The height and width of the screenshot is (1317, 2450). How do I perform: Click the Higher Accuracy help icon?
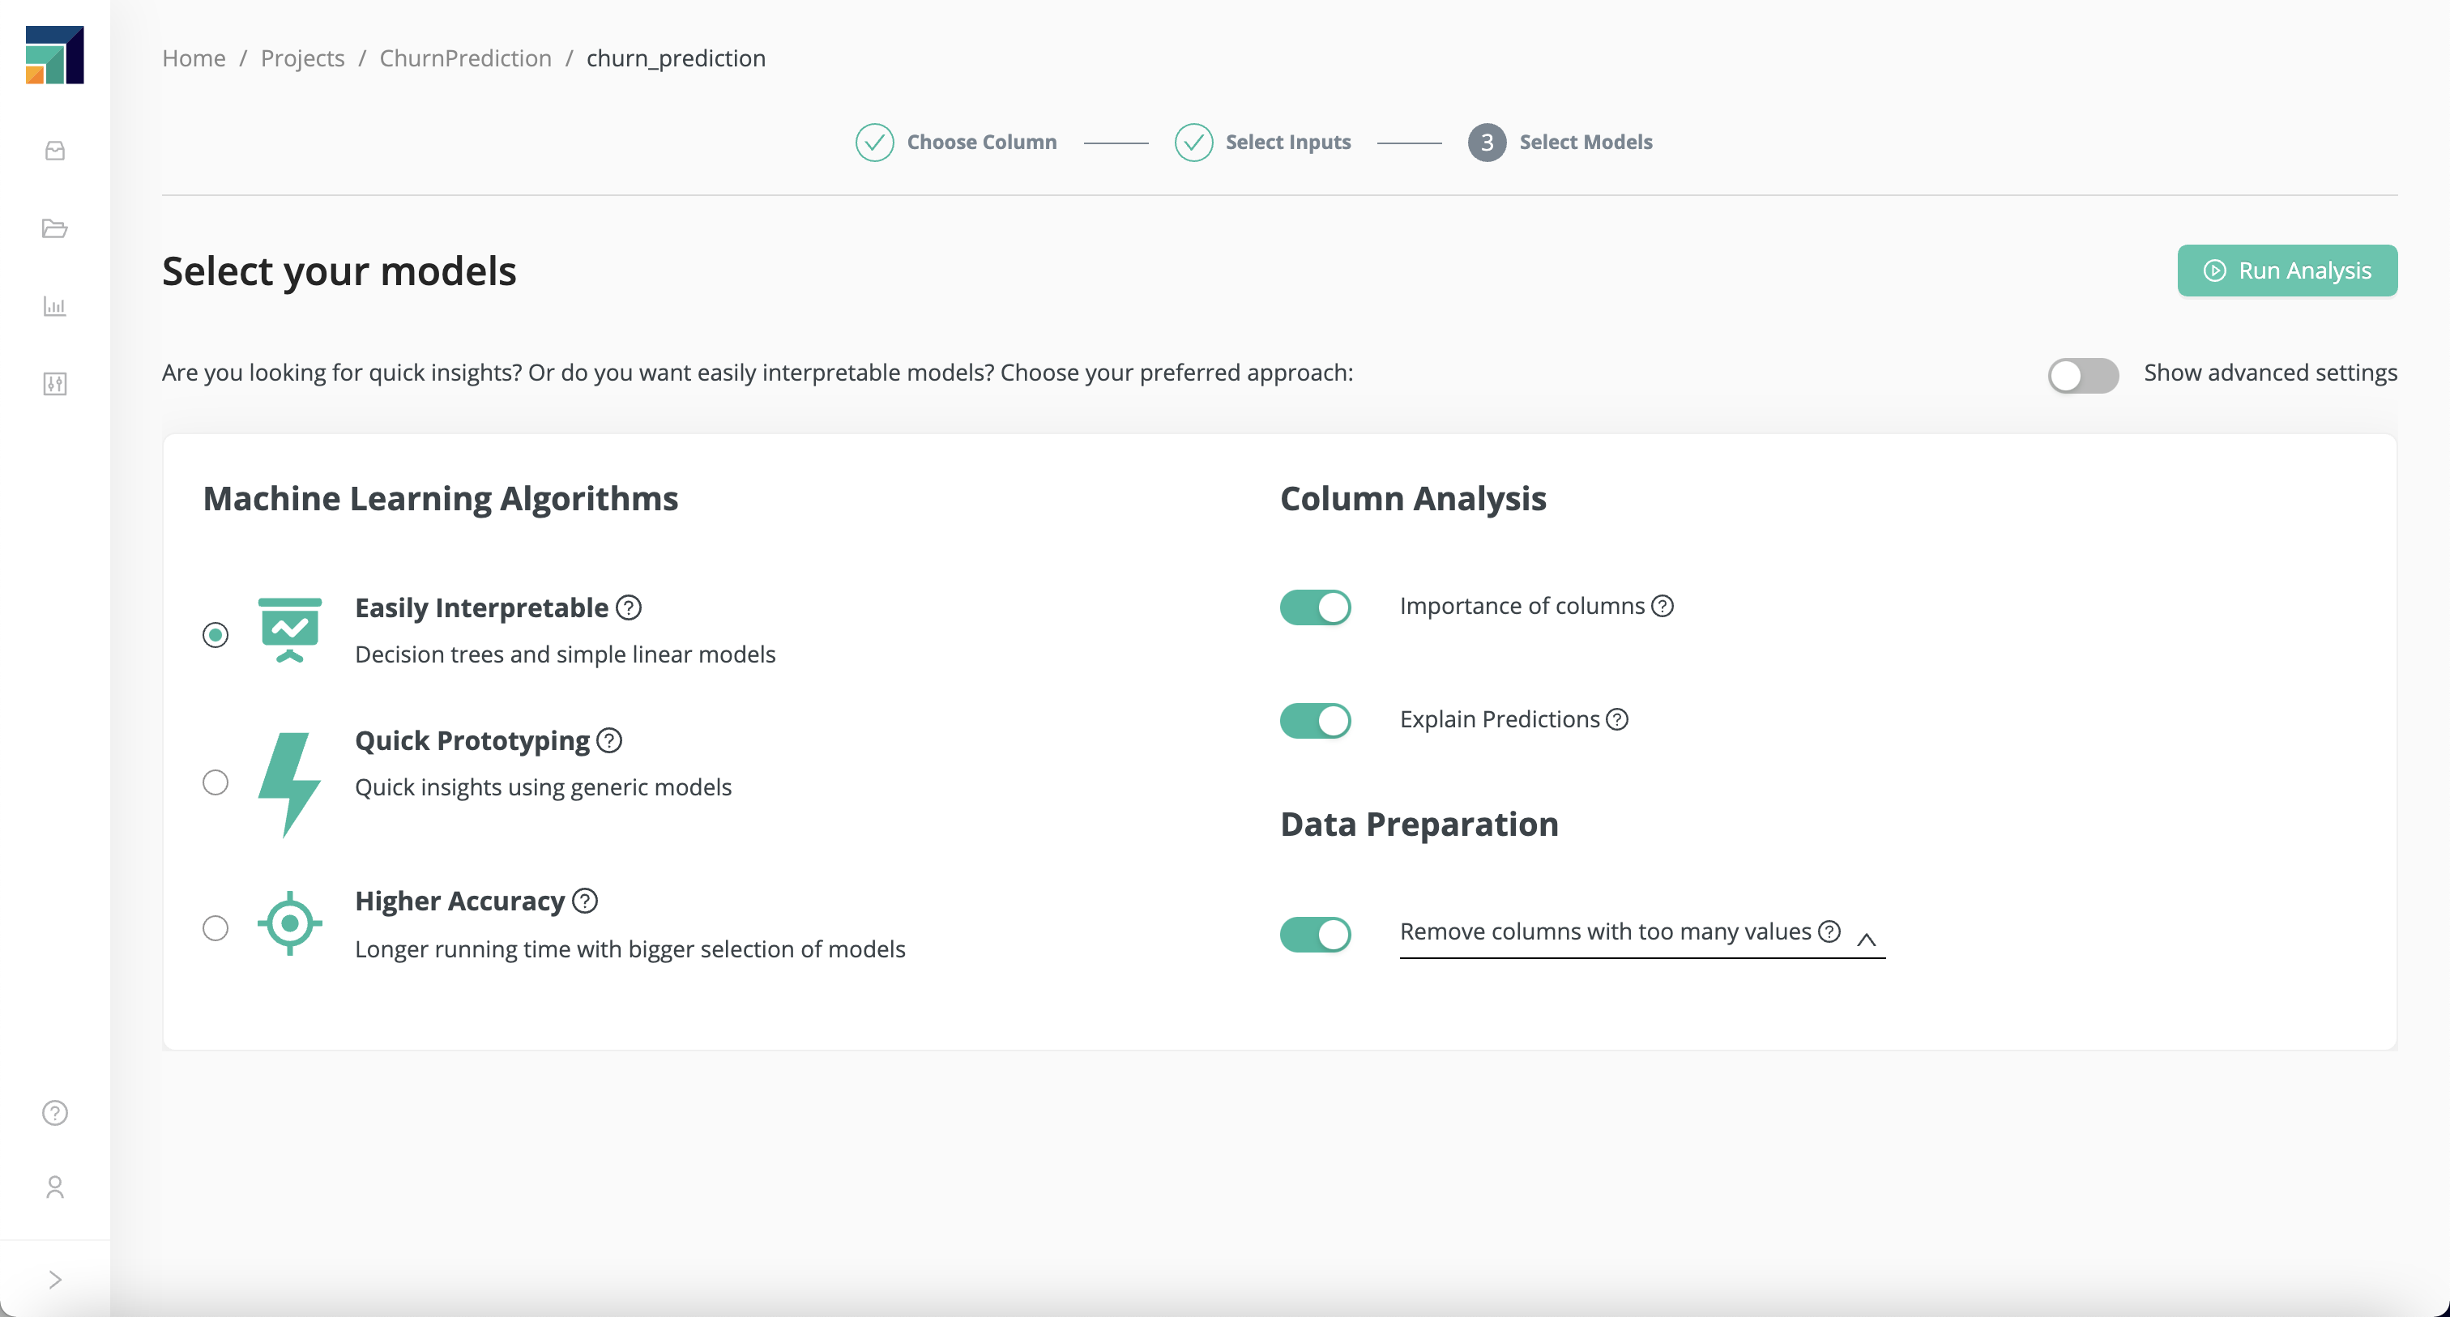[x=585, y=901]
